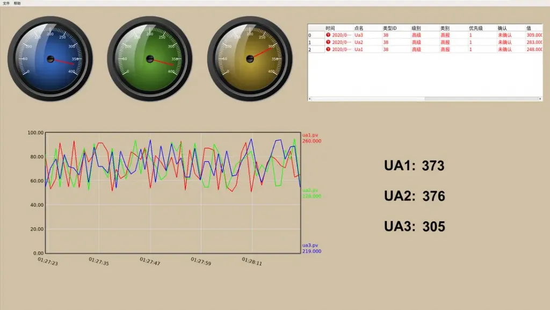550x310 pixels.
Task: Click the 级别 column header
Action: (425, 28)
